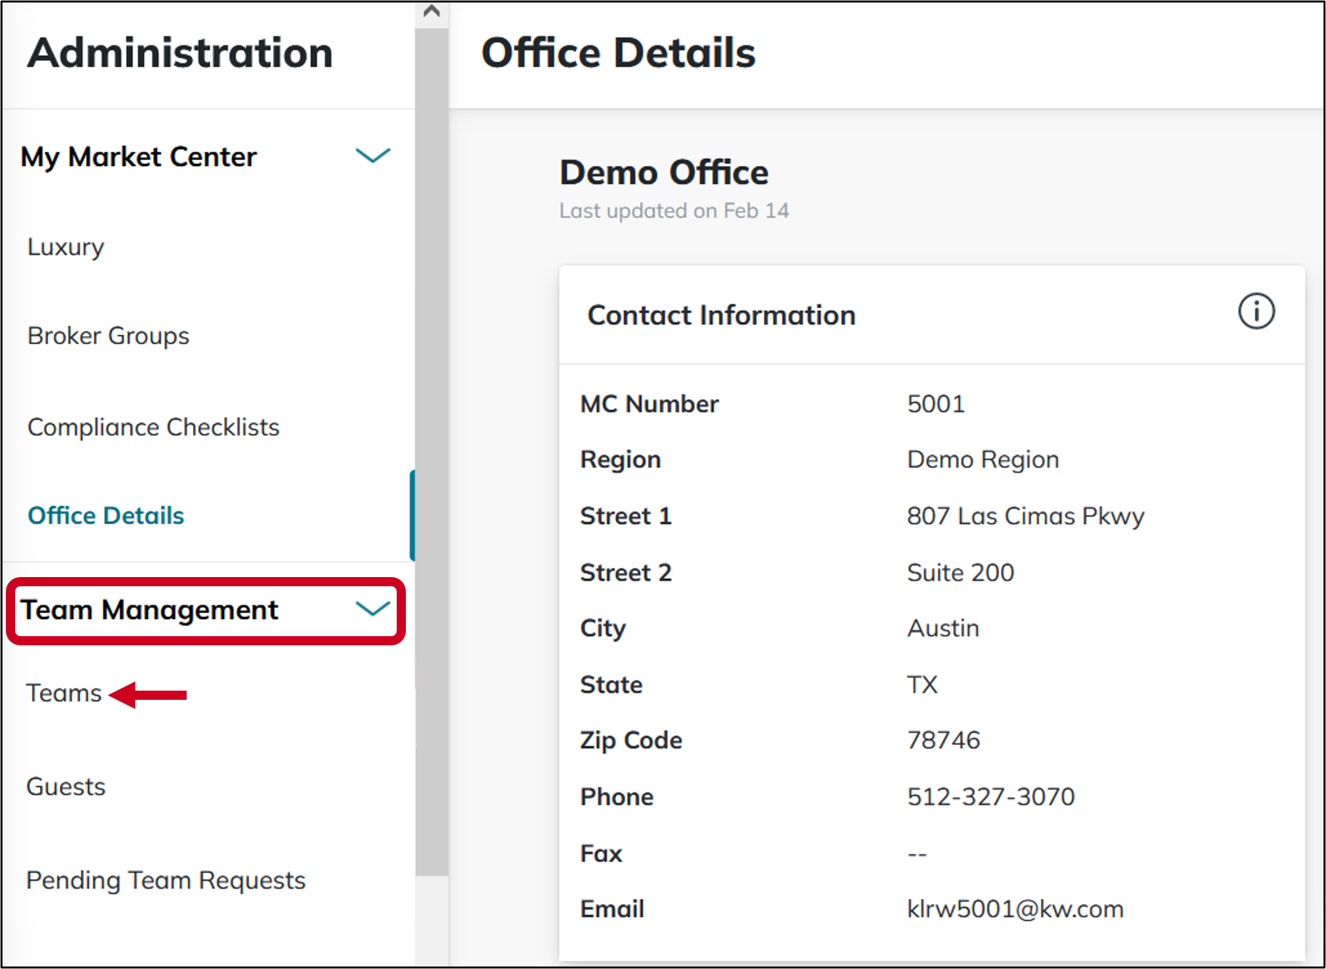
Task: Click the klrw5001@kw.com email address
Action: (1015, 909)
